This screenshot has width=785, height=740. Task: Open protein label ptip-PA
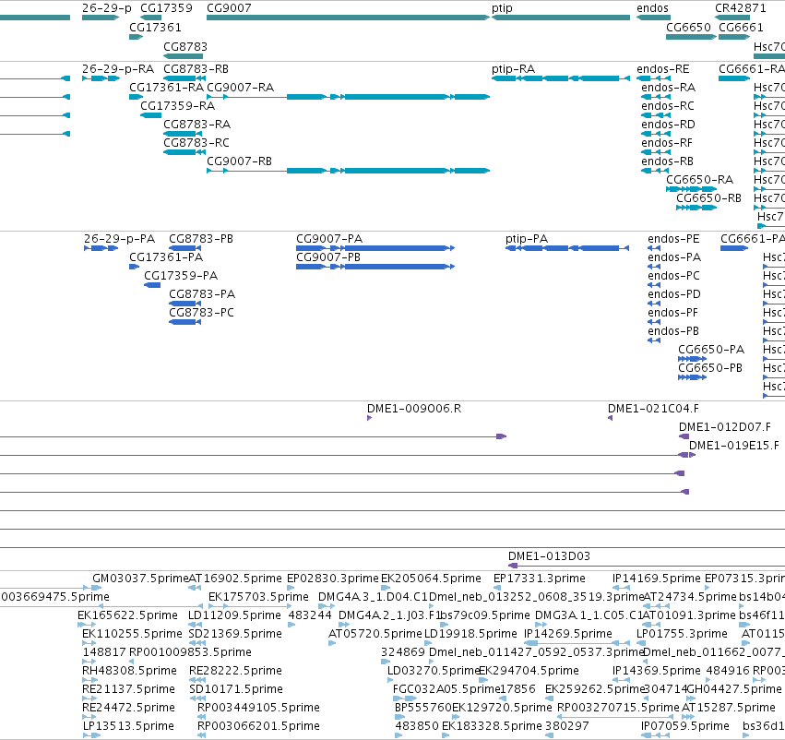[x=527, y=239]
